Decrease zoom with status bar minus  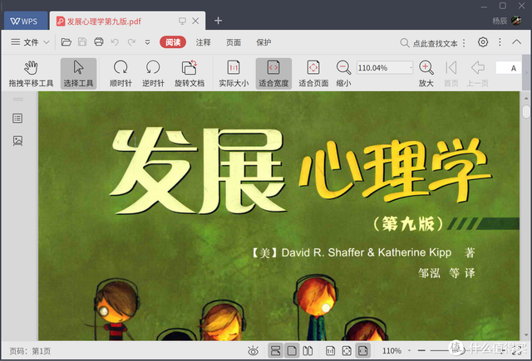tap(421, 350)
